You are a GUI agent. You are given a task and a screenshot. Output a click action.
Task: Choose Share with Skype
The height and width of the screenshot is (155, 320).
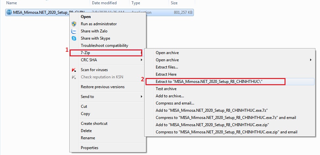[x=95, y=38]
